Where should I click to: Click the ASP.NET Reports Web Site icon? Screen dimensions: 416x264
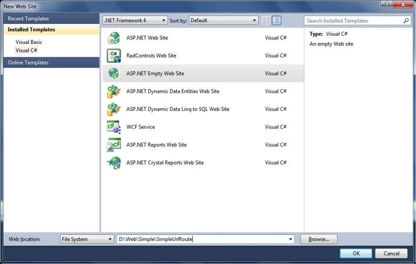tap(114, 145)
